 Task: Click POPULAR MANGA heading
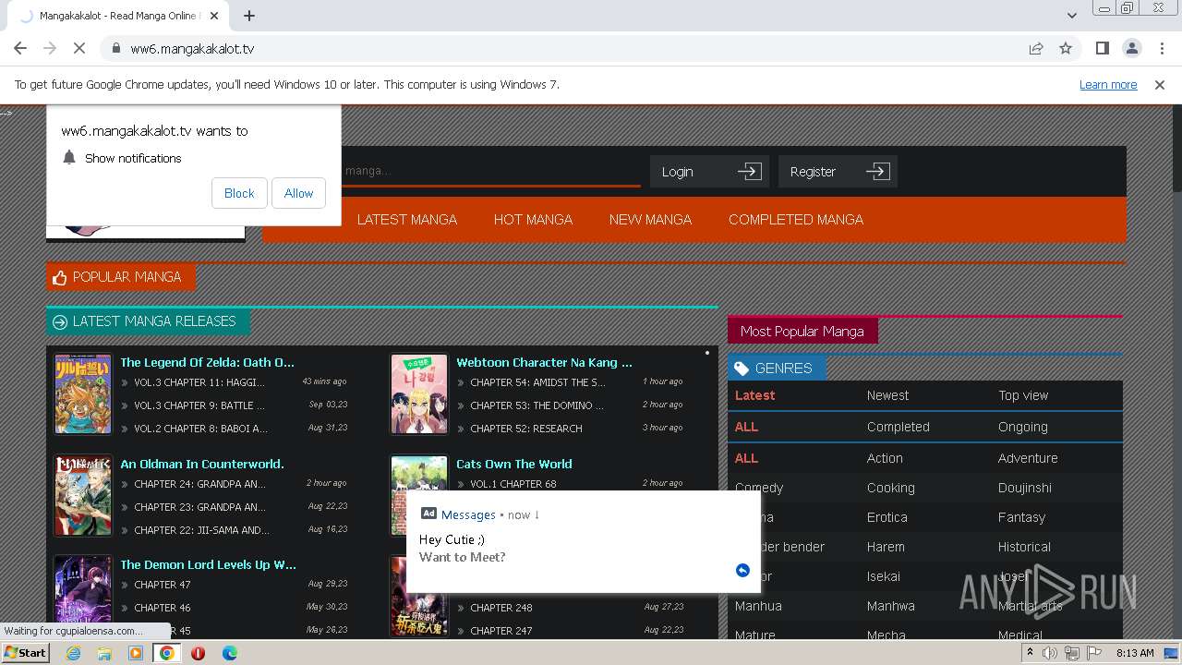[121, 277]
